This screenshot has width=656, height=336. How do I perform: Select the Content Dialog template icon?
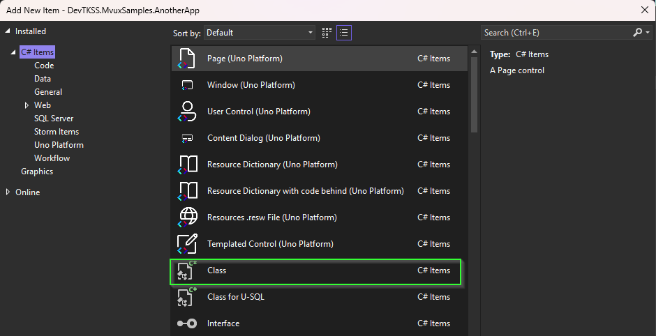pos(187,138)
